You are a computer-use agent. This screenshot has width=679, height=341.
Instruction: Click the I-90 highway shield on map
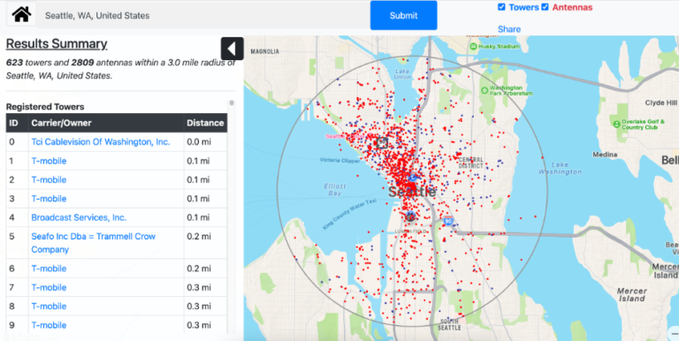(448, 222)
